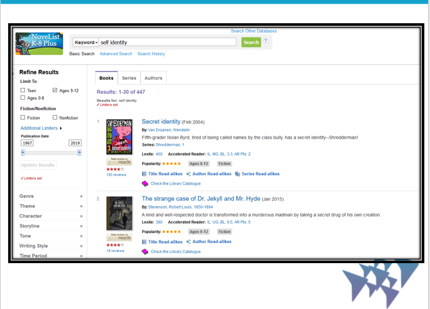Click the keyword search text field
This screenshot has width=430, height=309.
point(168,43)
